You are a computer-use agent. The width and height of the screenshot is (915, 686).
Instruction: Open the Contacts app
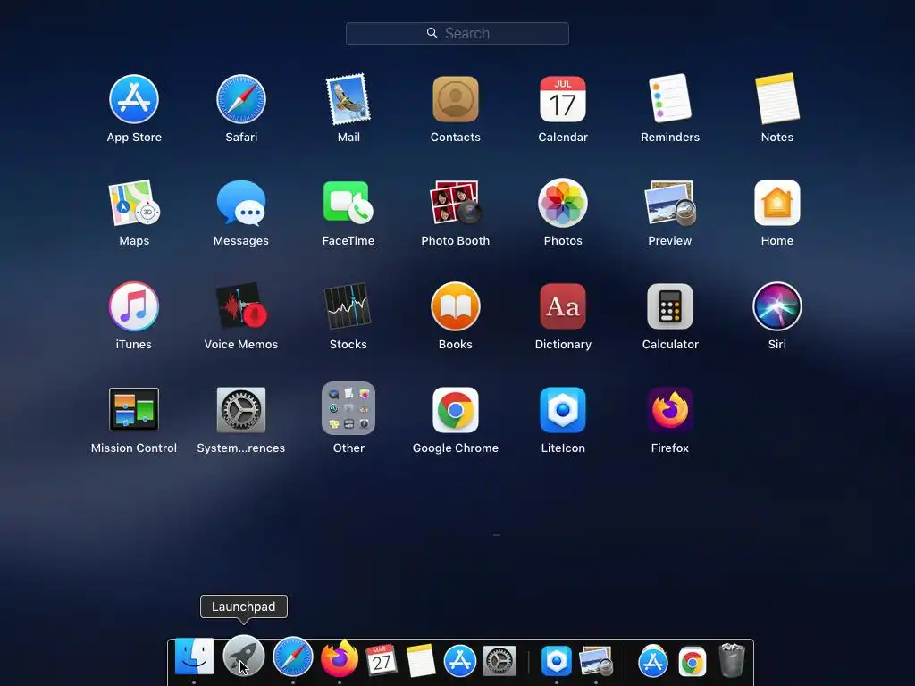(455, 99)
